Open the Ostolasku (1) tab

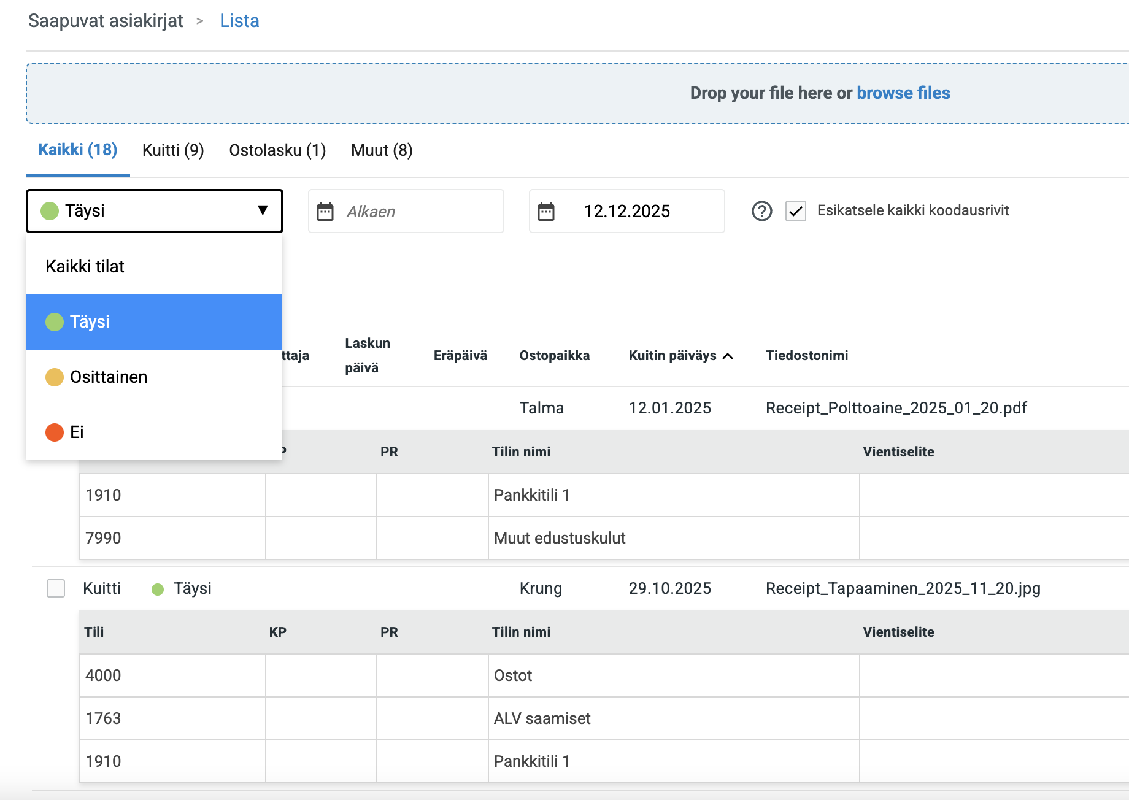(x=277, y=150)
